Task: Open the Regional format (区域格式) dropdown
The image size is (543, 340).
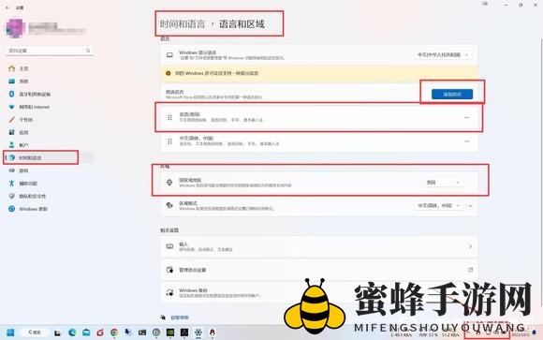Action: coord(438,205)
